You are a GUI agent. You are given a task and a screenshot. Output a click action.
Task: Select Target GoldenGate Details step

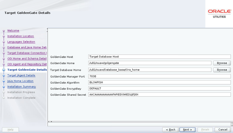point(27,70)
